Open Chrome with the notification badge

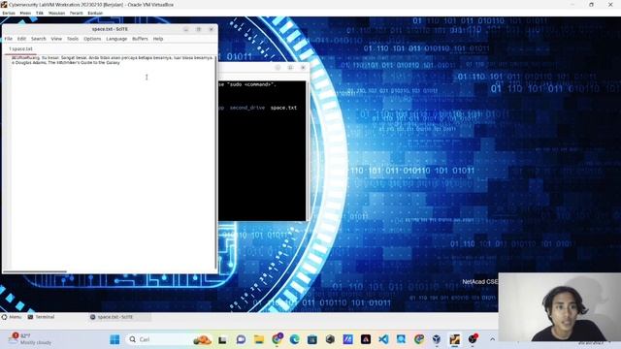277,339
